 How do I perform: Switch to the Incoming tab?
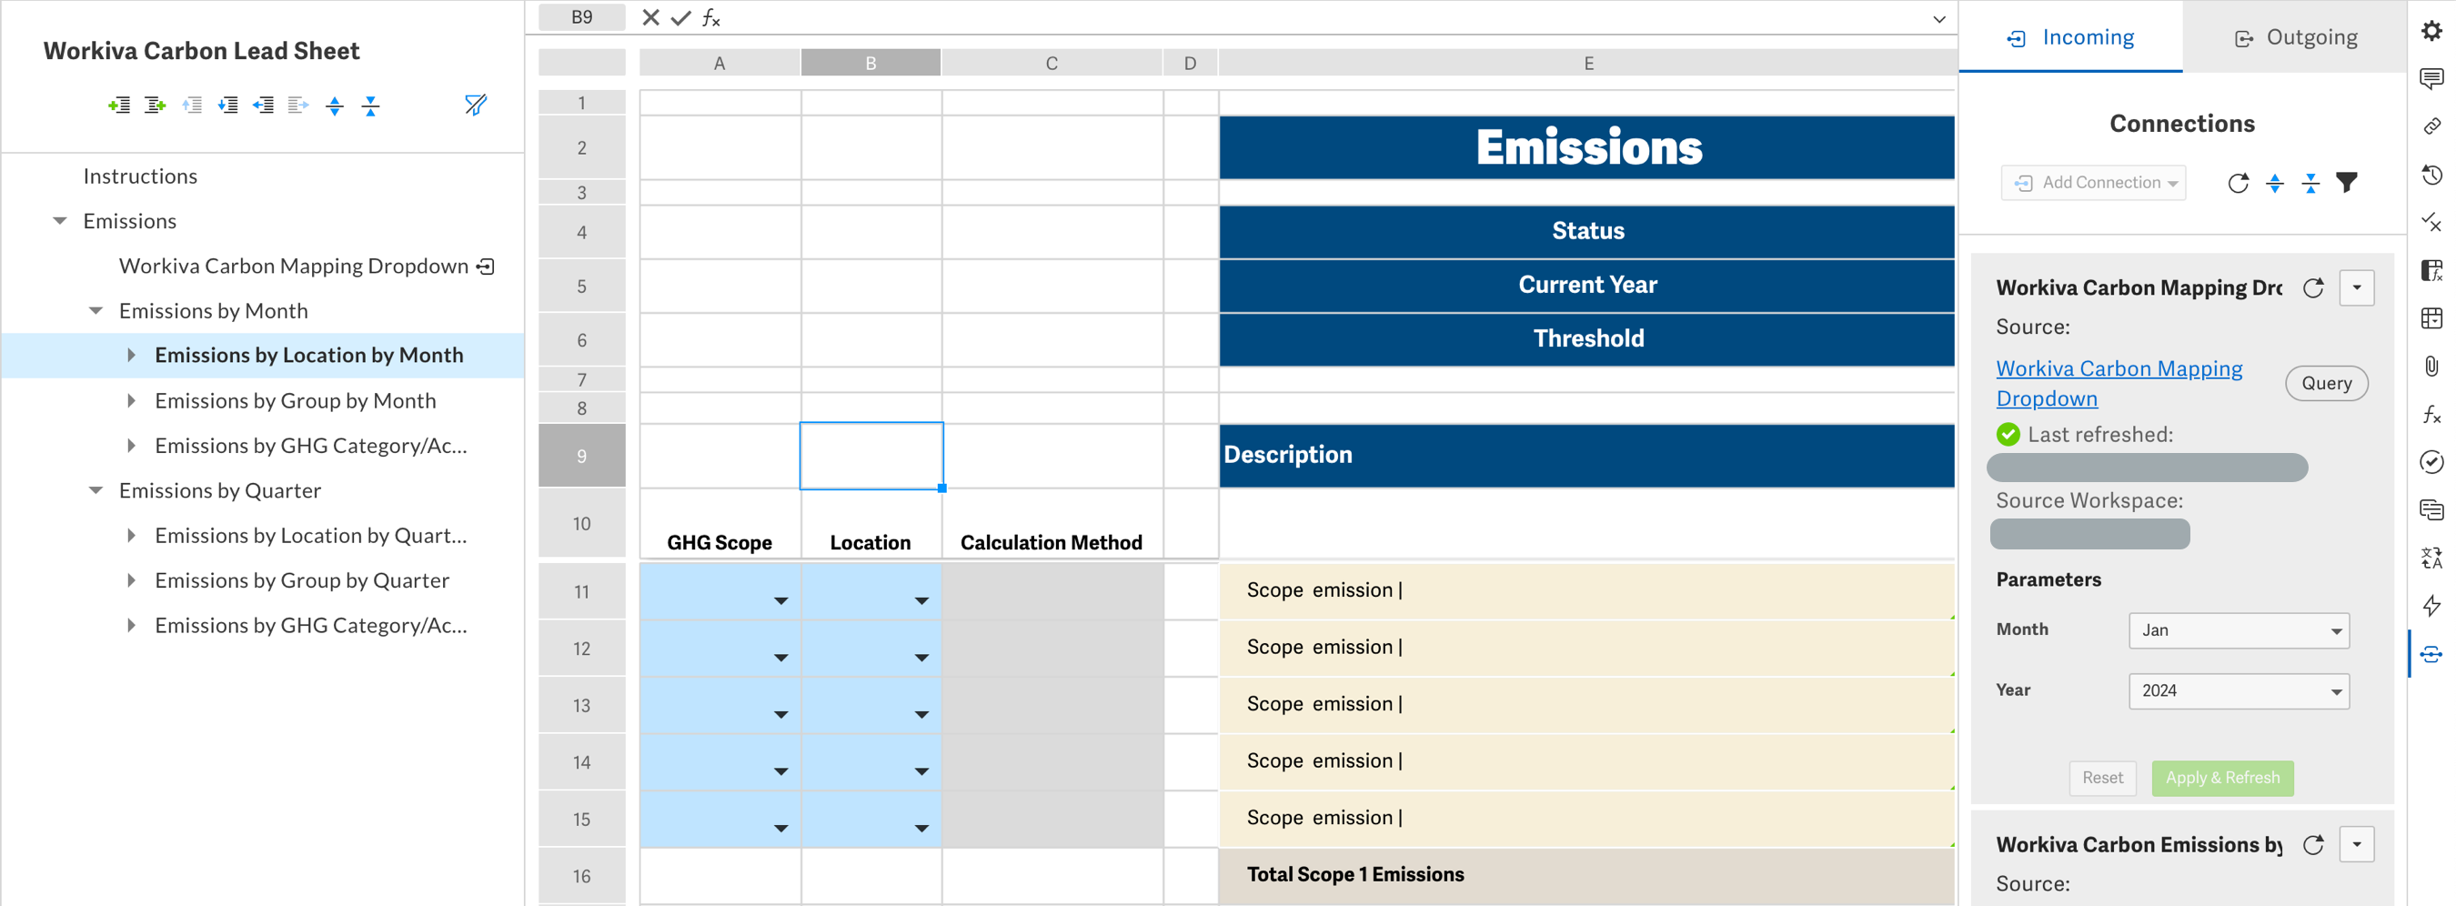pos(2071,37)
